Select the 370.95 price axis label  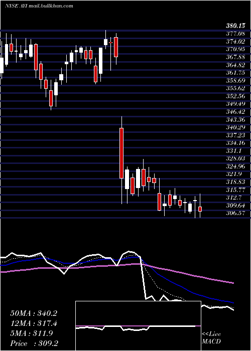(235, 49)
